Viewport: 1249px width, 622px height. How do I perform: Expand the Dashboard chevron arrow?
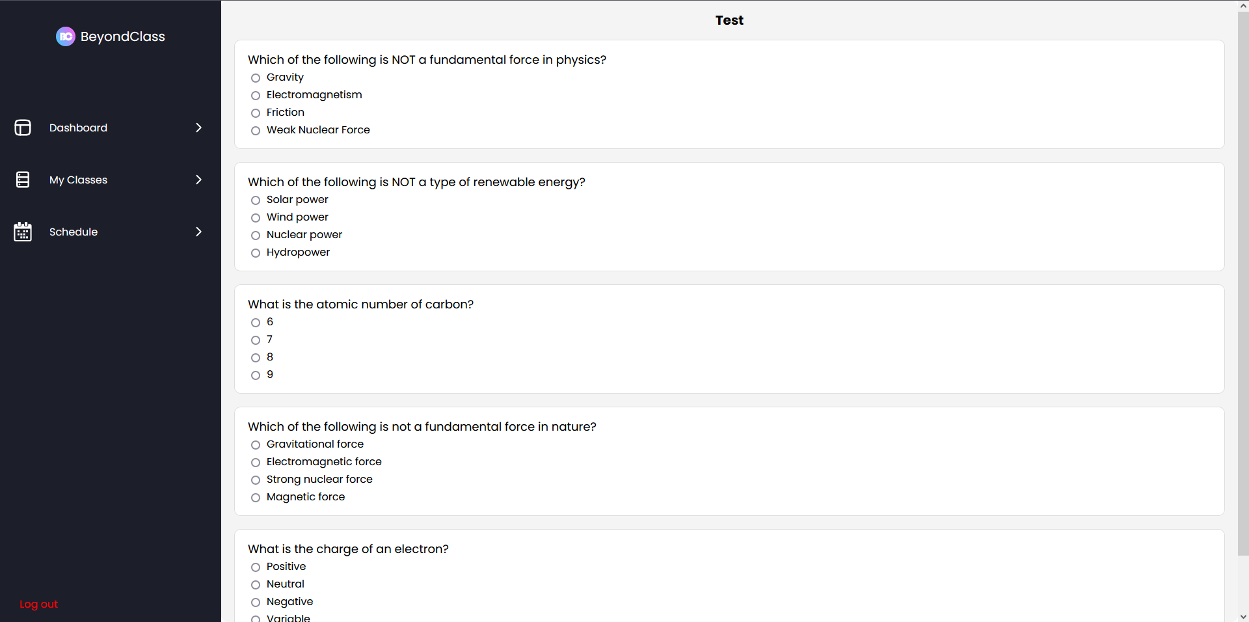198,128
